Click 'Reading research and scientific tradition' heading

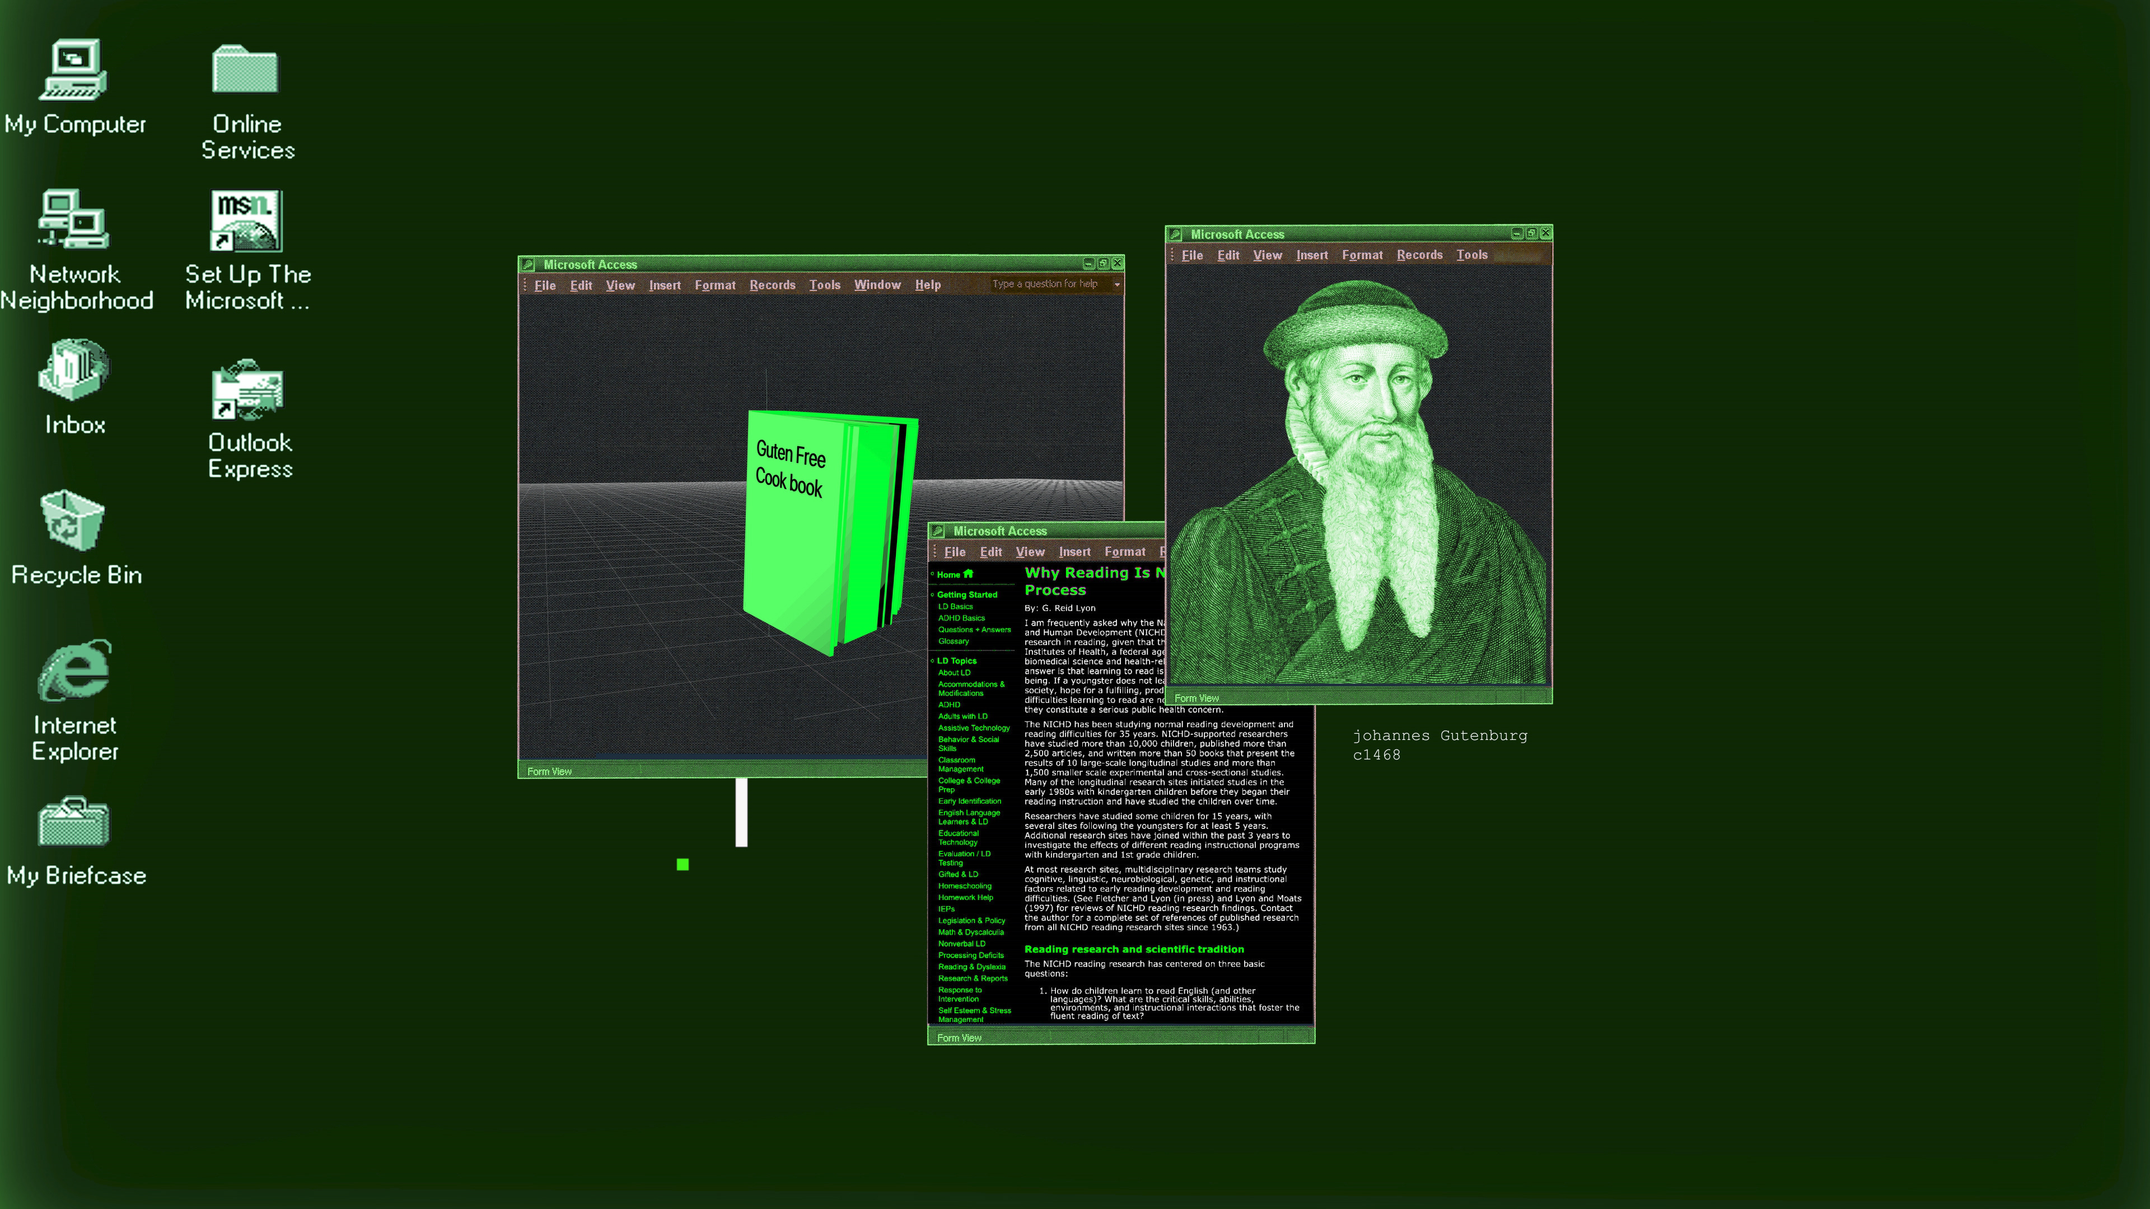click(x=1133, y=949)
